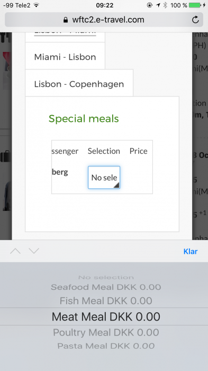Screen dimensions: 208x371
Task: Choose Seafood Meal DKK 0.00 in the picker
Action: pos(106,287)
